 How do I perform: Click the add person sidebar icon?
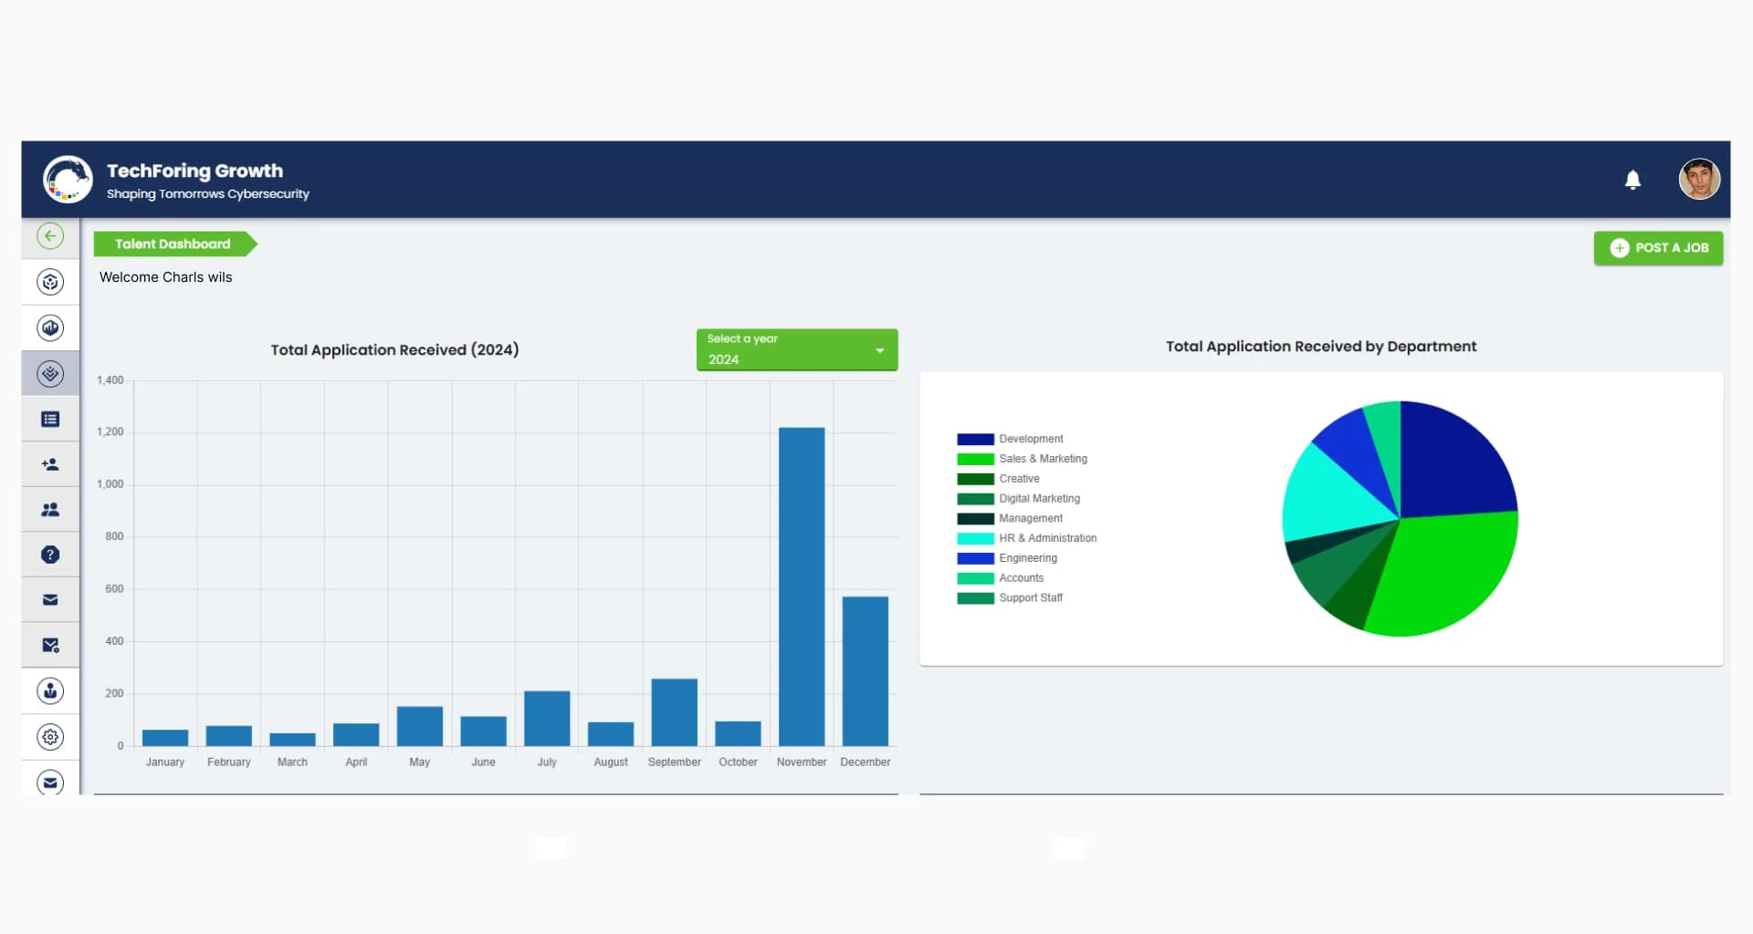pyautogui.click(x=50, y=464)
